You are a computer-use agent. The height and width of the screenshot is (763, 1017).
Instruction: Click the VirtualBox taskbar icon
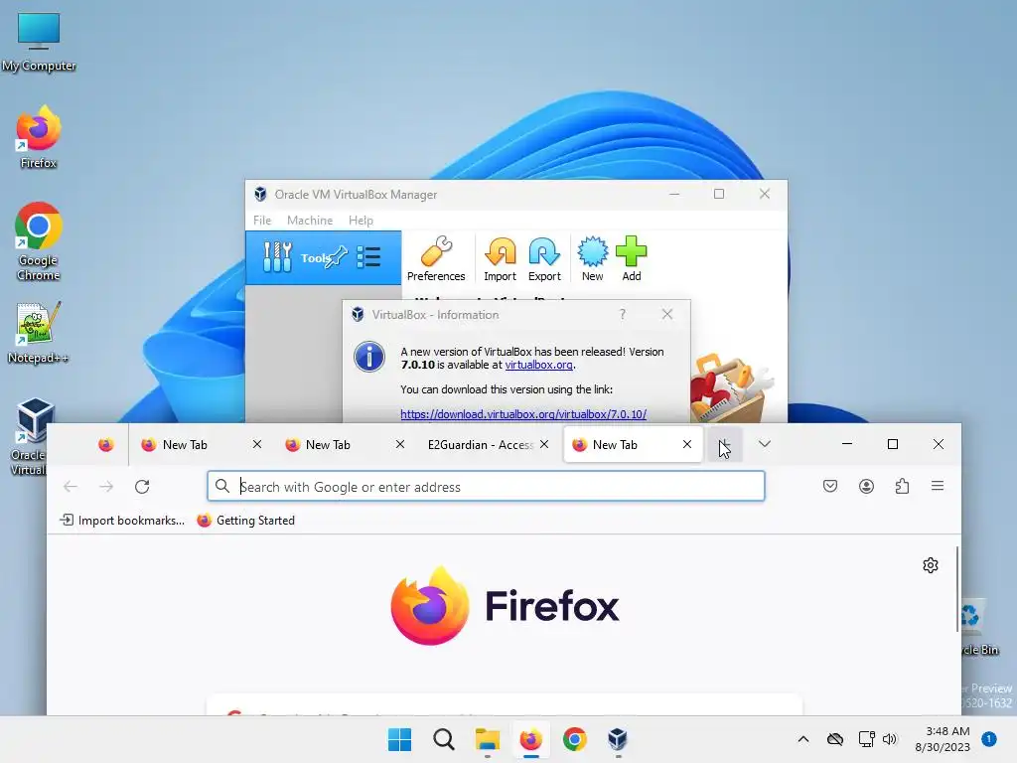(618, 739)
